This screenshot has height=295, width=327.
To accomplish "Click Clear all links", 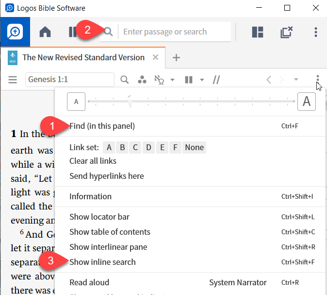I will (x=93, y=161).
